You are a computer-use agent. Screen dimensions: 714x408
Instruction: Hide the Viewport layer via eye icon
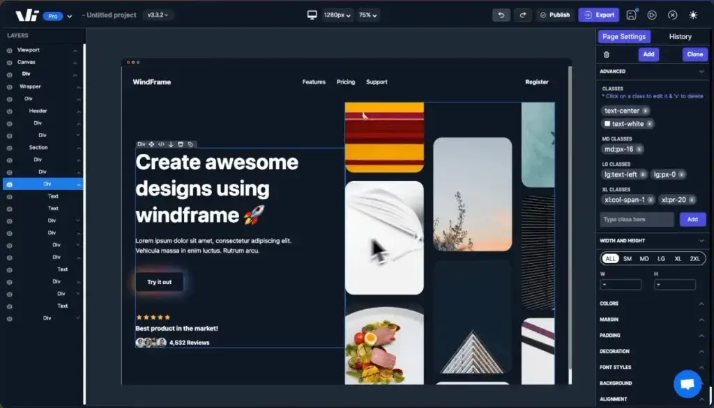point(10,50)
